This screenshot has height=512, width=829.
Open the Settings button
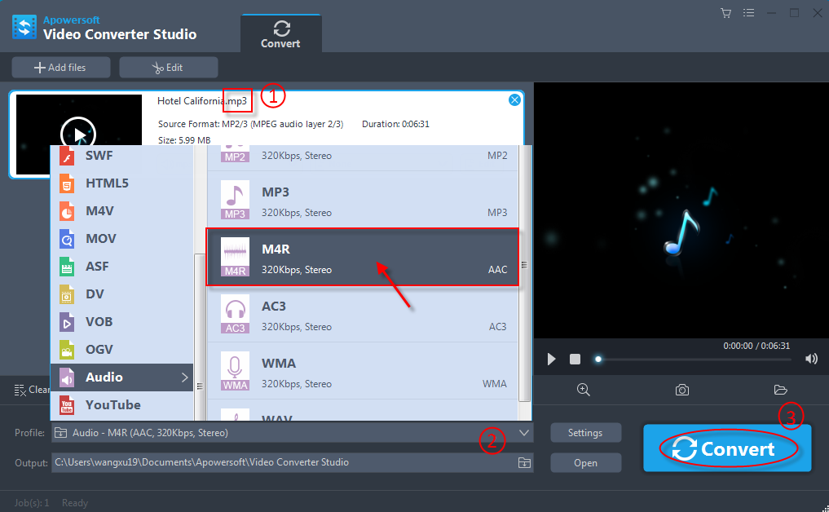(585, 433)
